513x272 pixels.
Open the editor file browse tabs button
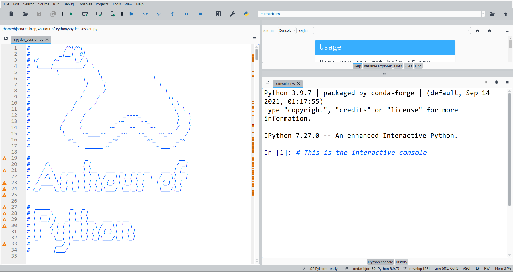(6, 38)
